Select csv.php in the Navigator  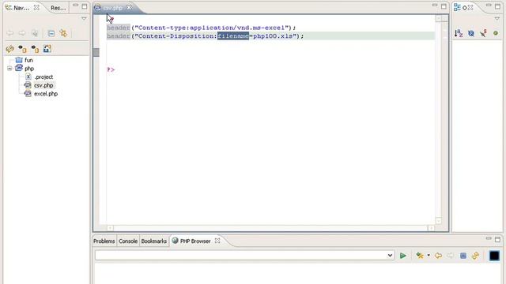pyautogui.click(x=43, y=85)
